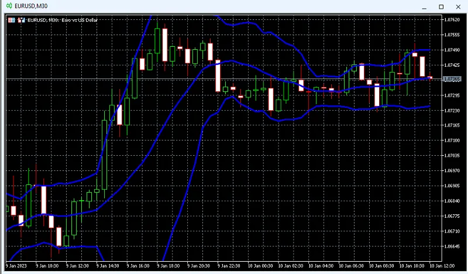Click the '9 Jan 2023' time axis label
Image resolution: width=468 pixels, height=274 pixels.
[x=16, y=266]
